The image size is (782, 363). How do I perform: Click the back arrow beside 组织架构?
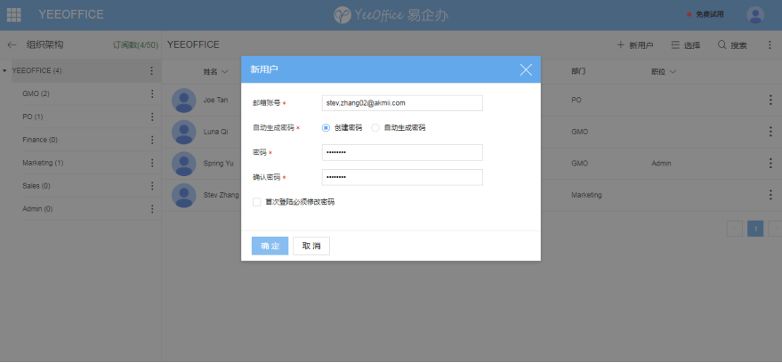pyautogui.click(x=12, y=44)
